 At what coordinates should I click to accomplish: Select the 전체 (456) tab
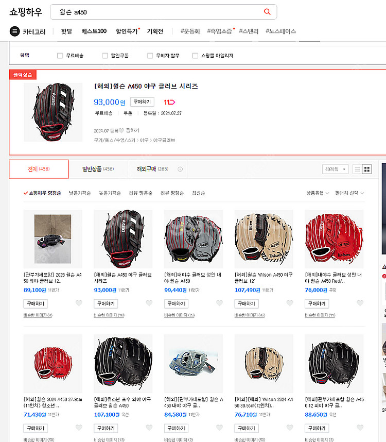(39, 169)
